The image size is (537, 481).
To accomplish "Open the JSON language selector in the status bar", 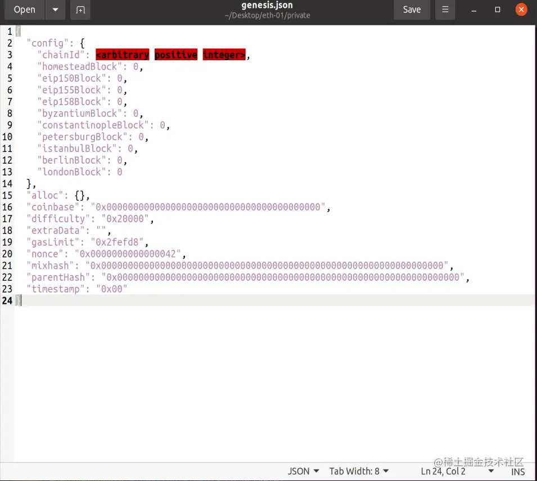I will click(x=303, y=471).
